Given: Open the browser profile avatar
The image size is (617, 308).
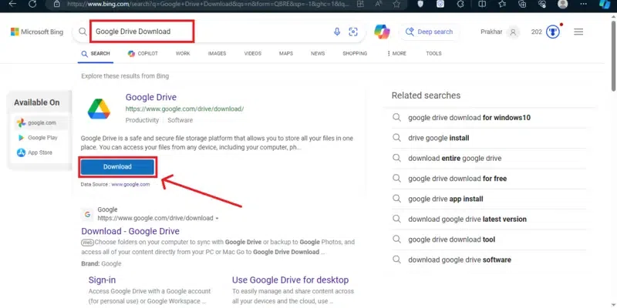Looking at the screenshot, I should (x=563, y=4).
